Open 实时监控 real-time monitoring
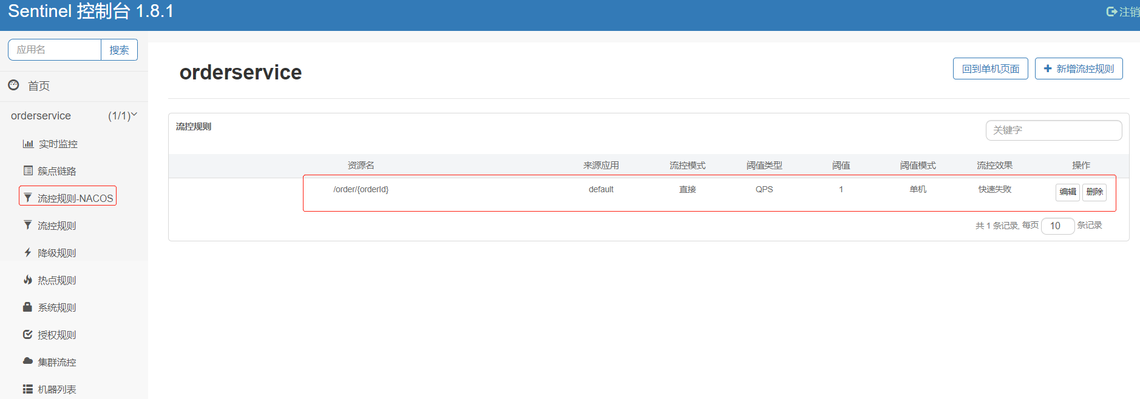The height and width of the screenshot is (399, 1140). 58,144
